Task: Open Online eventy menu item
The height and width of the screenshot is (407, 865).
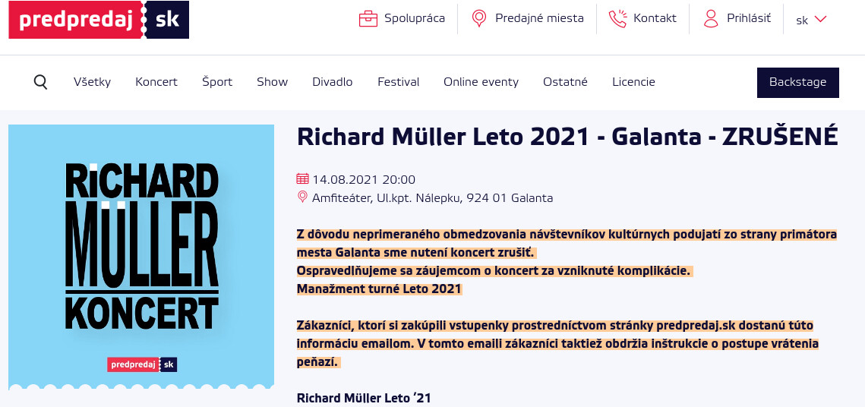Action: point(481,82)
